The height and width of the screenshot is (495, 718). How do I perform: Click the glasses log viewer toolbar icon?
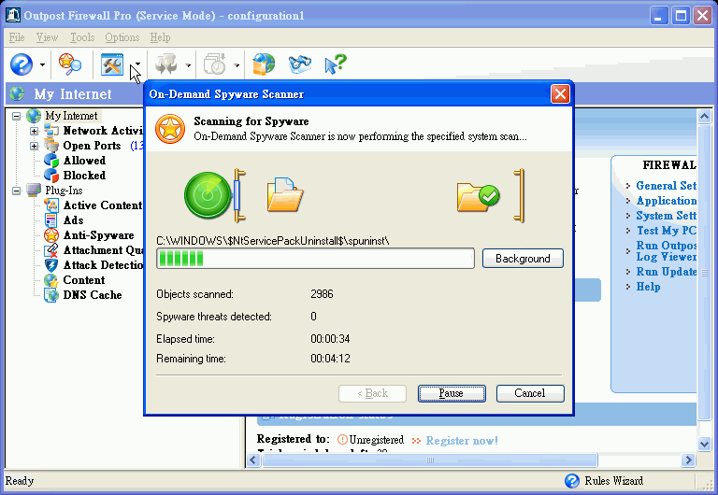pos(300,64)
